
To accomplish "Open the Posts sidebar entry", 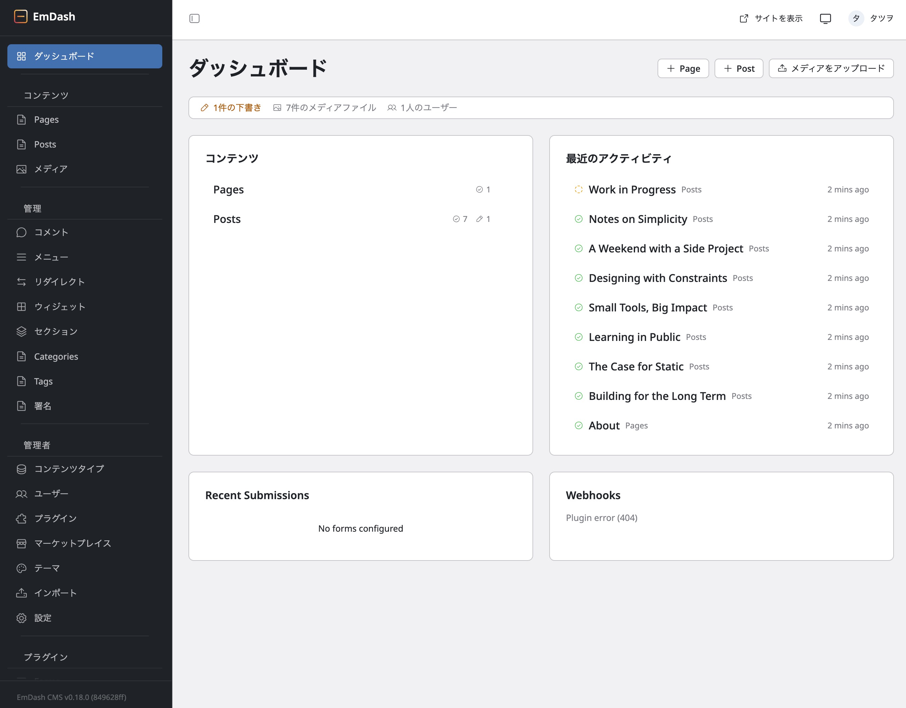I will tap(84, 144).
